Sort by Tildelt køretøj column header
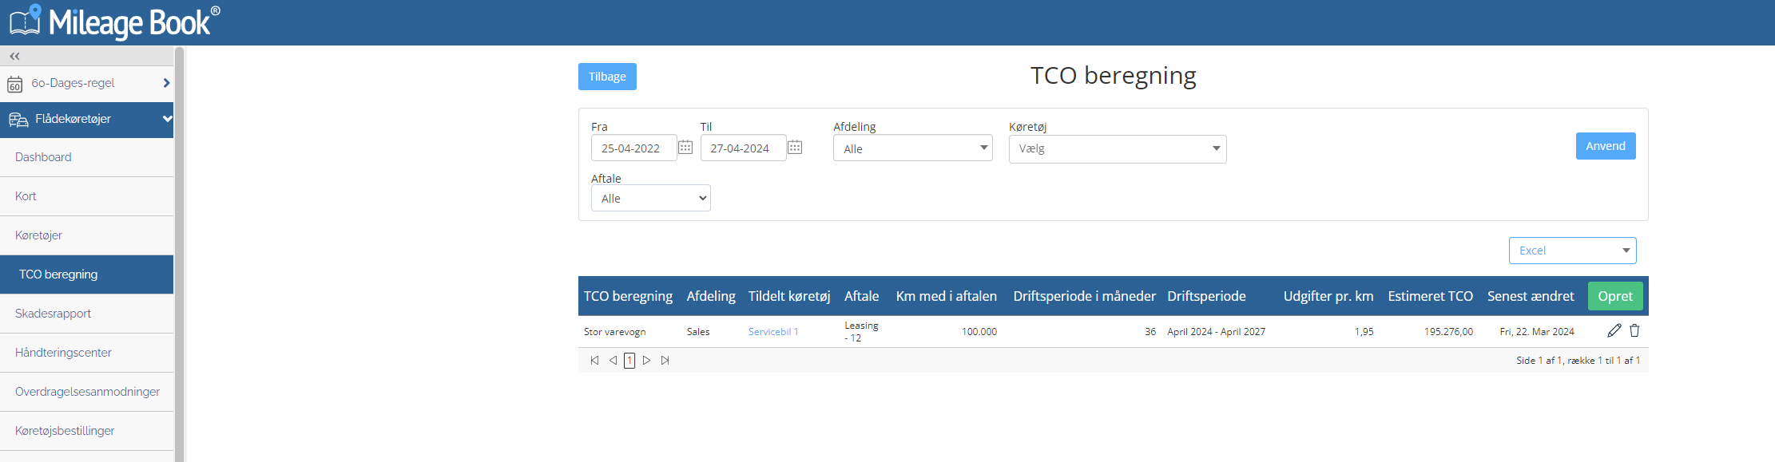1775x462 pixels. pos(789,296)
